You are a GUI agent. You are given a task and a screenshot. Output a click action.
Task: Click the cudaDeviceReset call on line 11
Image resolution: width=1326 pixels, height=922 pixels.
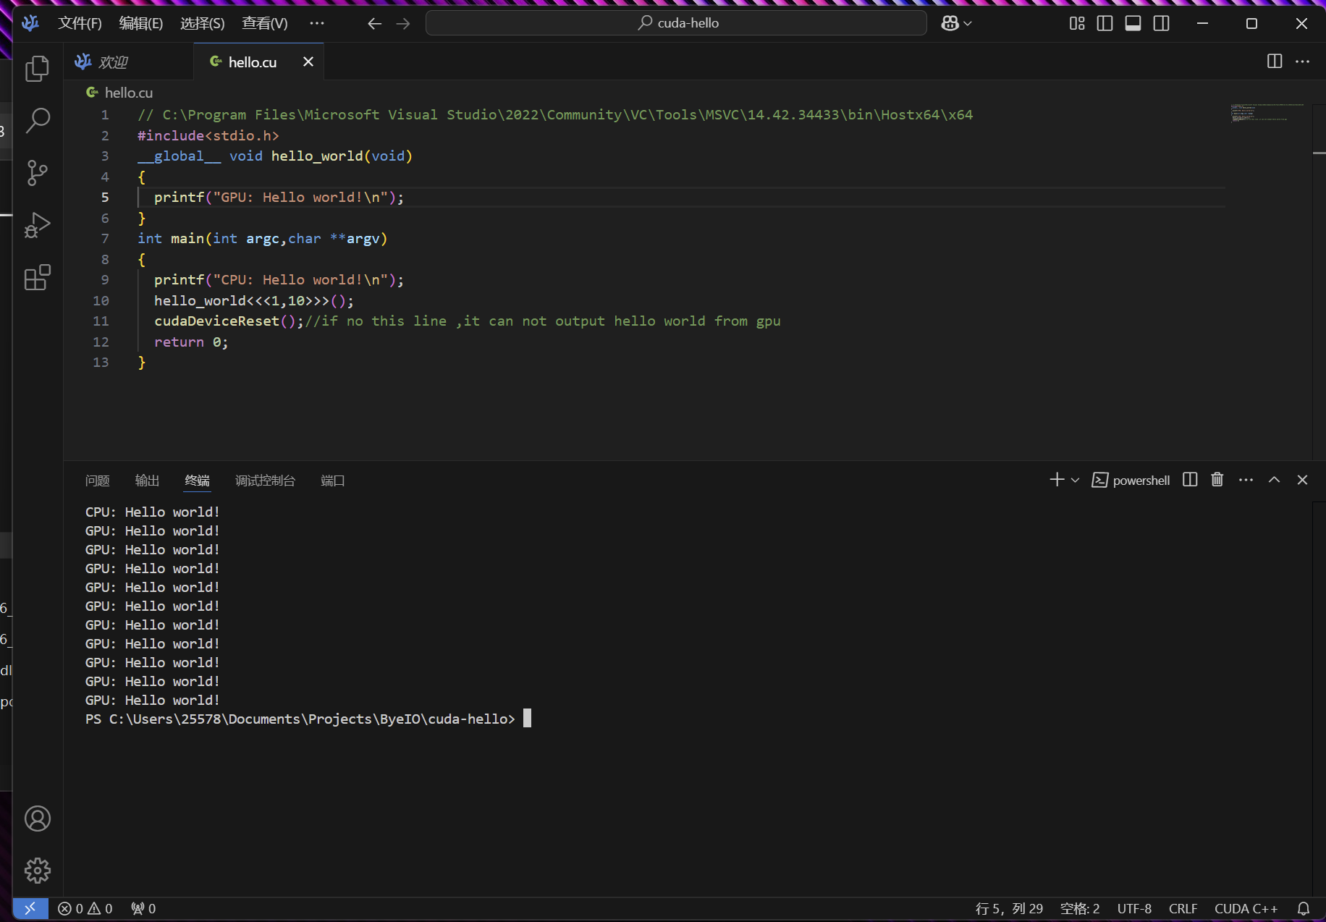pos(216,321)
